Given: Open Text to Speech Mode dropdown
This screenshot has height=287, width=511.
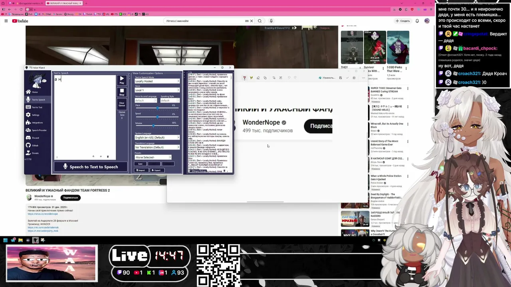Looking at the screenshot, I should (157, 81).
